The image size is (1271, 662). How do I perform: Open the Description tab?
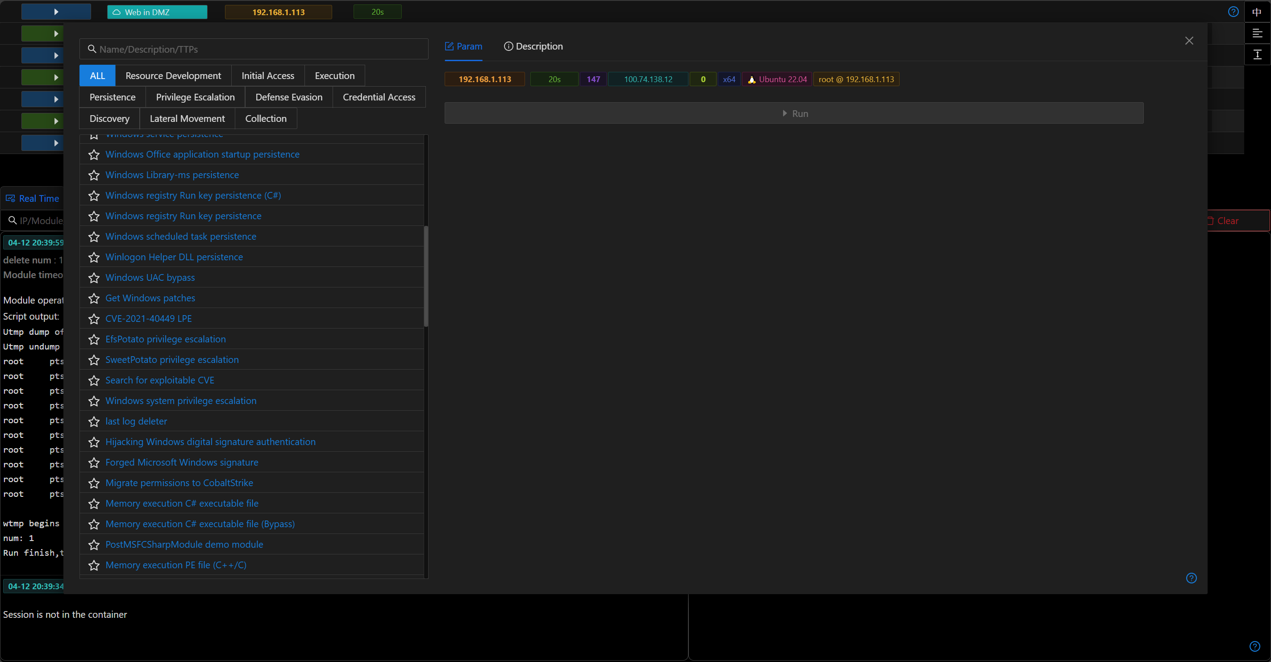[533, 46]
